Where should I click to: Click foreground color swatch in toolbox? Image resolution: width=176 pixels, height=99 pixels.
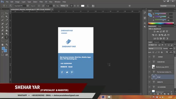click(x=3, y=48)
